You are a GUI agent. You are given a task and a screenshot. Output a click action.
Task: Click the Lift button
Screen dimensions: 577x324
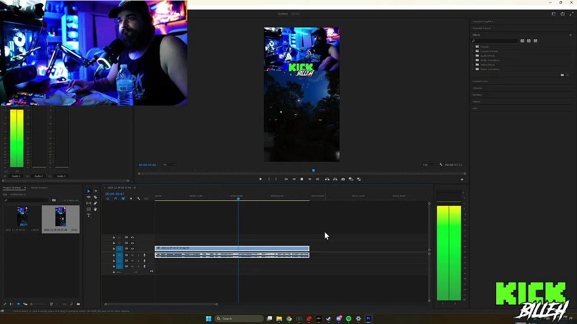327,179
